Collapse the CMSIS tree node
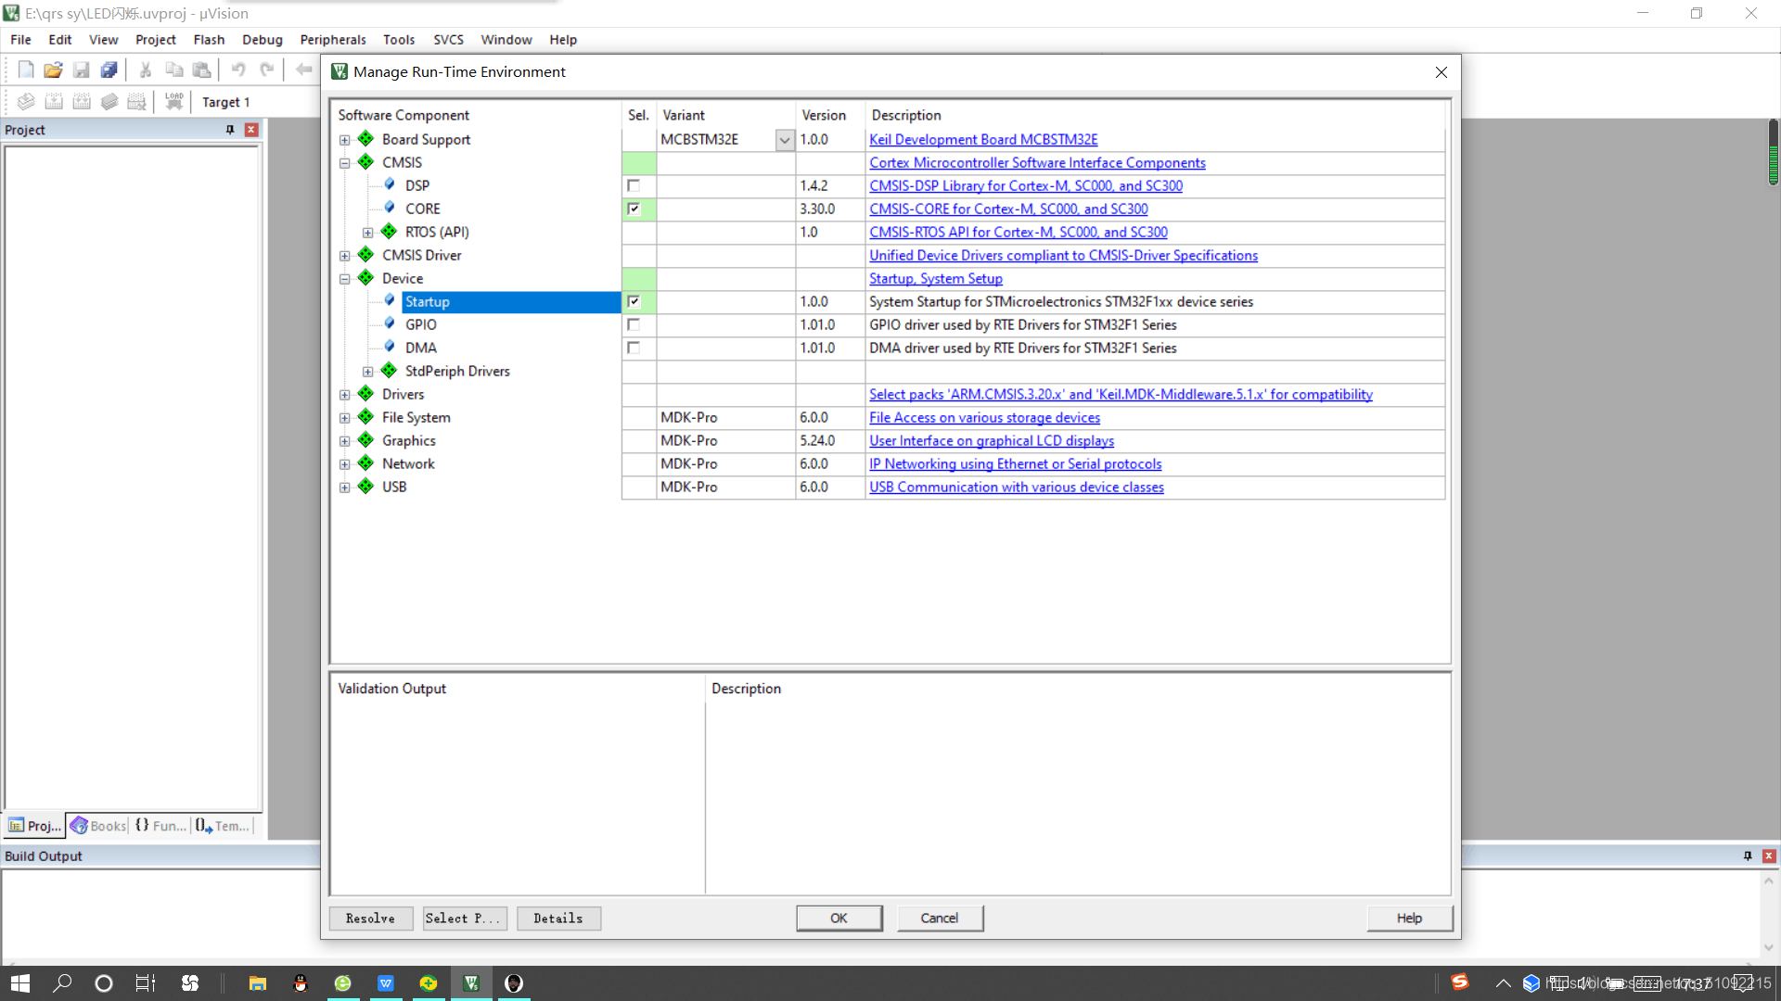This screenshot has width=1781, height=1001. (345, 163)
